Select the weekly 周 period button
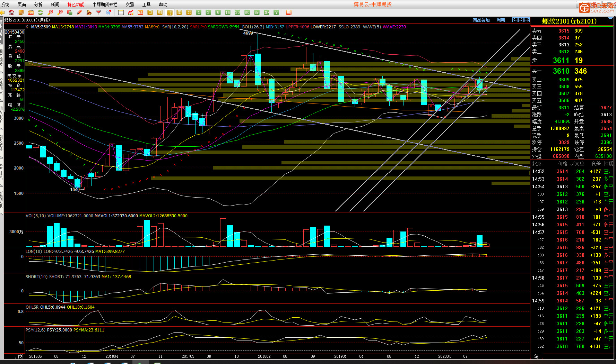616x364 pixels. 160,12
